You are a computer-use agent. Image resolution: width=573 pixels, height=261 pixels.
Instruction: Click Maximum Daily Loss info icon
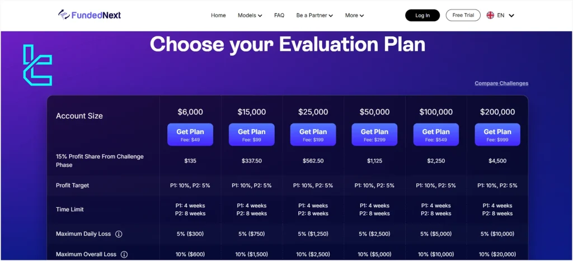[119, 234]
